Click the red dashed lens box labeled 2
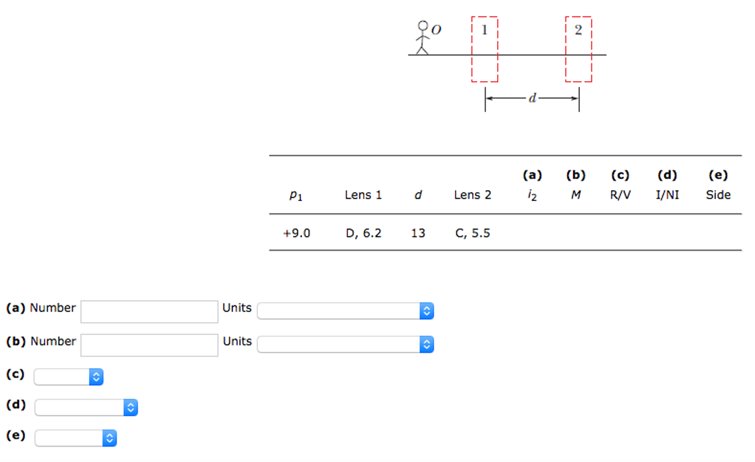 (578, 50)
